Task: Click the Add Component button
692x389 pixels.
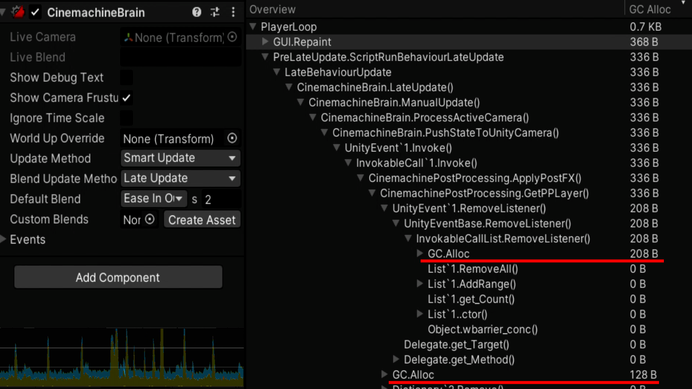Action: (x=118, y=277)
